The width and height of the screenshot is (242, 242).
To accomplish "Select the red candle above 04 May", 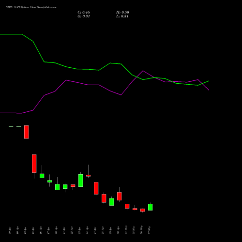I will (127, 206).
